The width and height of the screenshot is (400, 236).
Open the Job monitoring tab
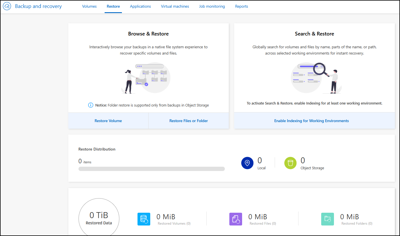tap(212, 6)
